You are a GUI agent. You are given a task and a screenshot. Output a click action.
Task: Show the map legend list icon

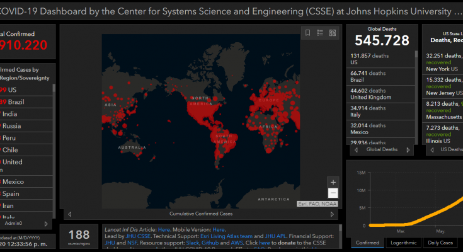tap(320, 33)
